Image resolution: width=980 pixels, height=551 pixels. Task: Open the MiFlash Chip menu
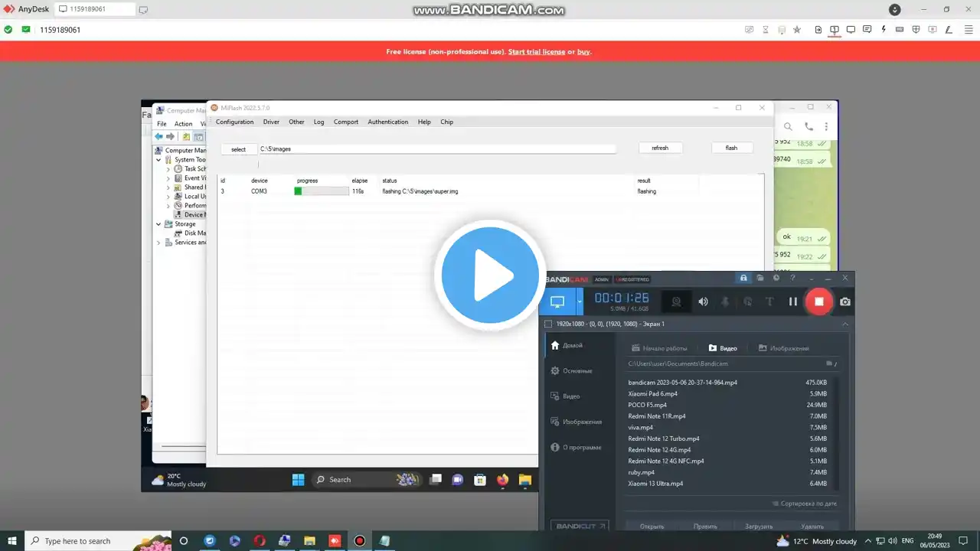coord(446,122)
